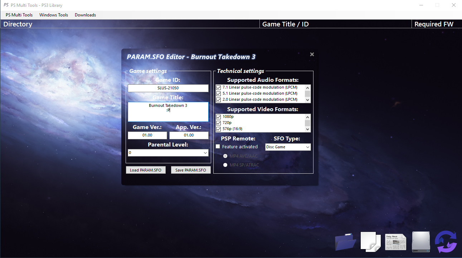This screenshot has width=462, height=258.
Task: Click the PS app logo in title bar
Action: click(x=6, y=5)
